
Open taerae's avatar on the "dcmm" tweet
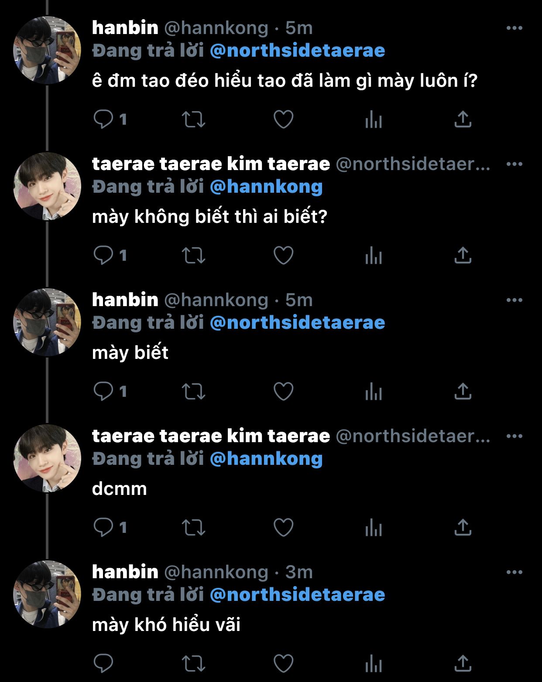47,458
